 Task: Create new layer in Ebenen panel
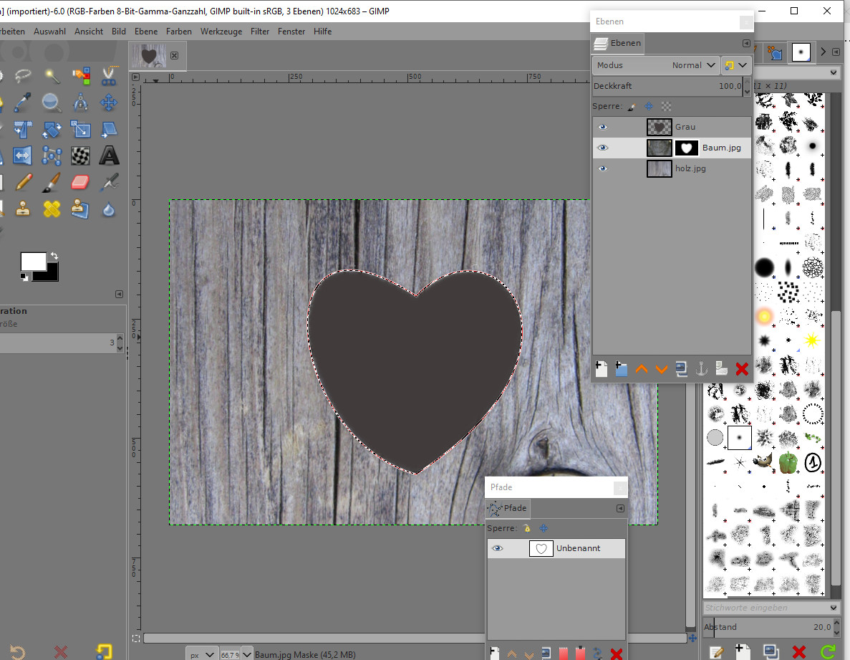pyautogui.click(x=602, y=369)
